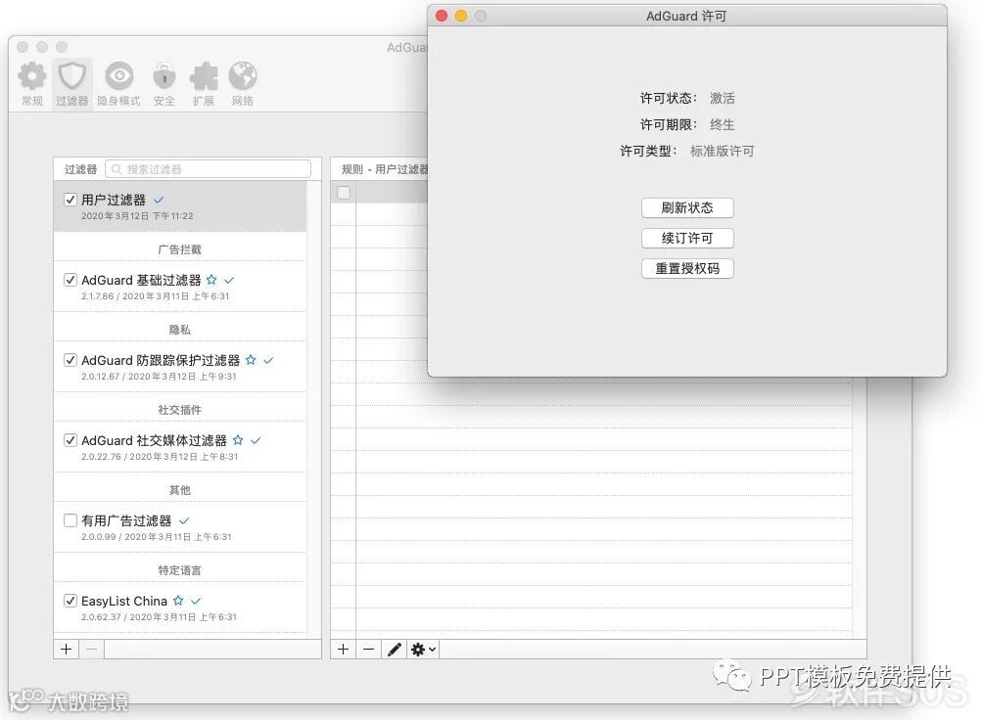Click the 隐私 section header
This screenshot has height=720, width=983.
(x=180, y=330)
